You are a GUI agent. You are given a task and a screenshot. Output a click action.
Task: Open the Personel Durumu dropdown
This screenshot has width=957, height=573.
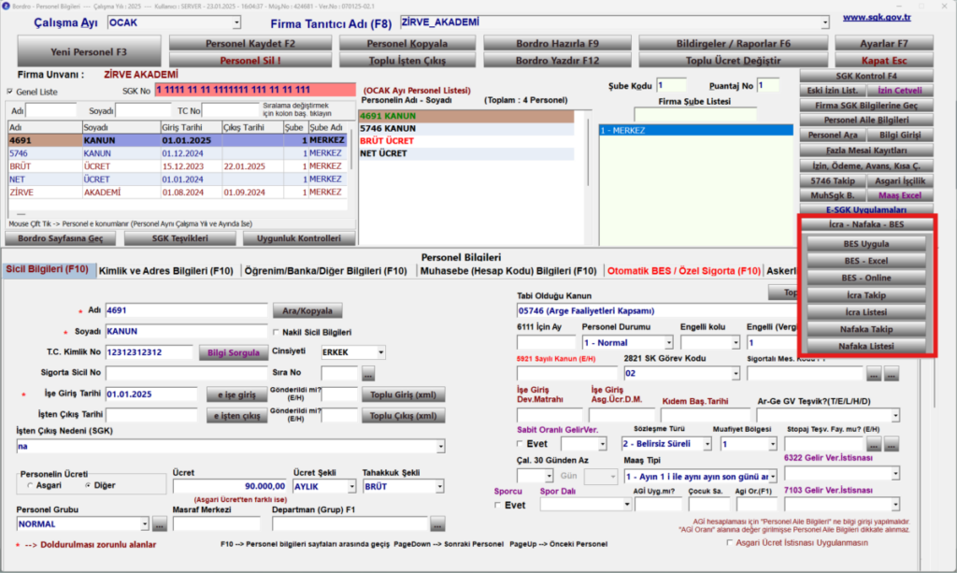tap(669, 343)
